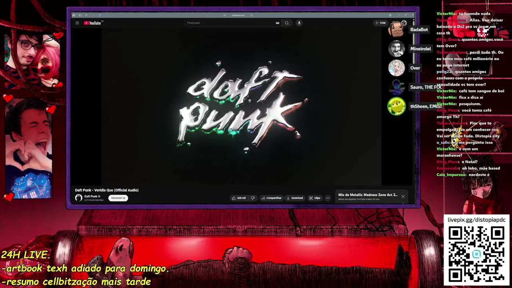Open the on-screen keyboard in search box
This screenshot has width=512, height=288.
[278, 23]
